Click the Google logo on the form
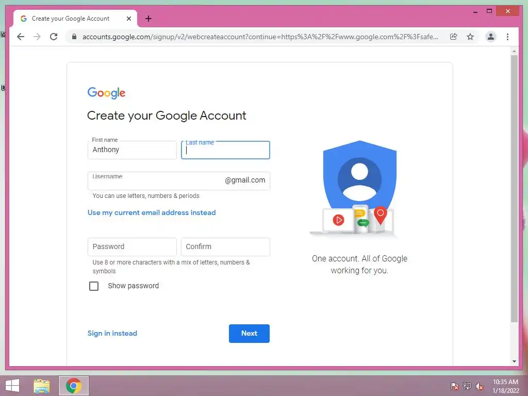Viewport: 528px width, 396px height. 106,93
